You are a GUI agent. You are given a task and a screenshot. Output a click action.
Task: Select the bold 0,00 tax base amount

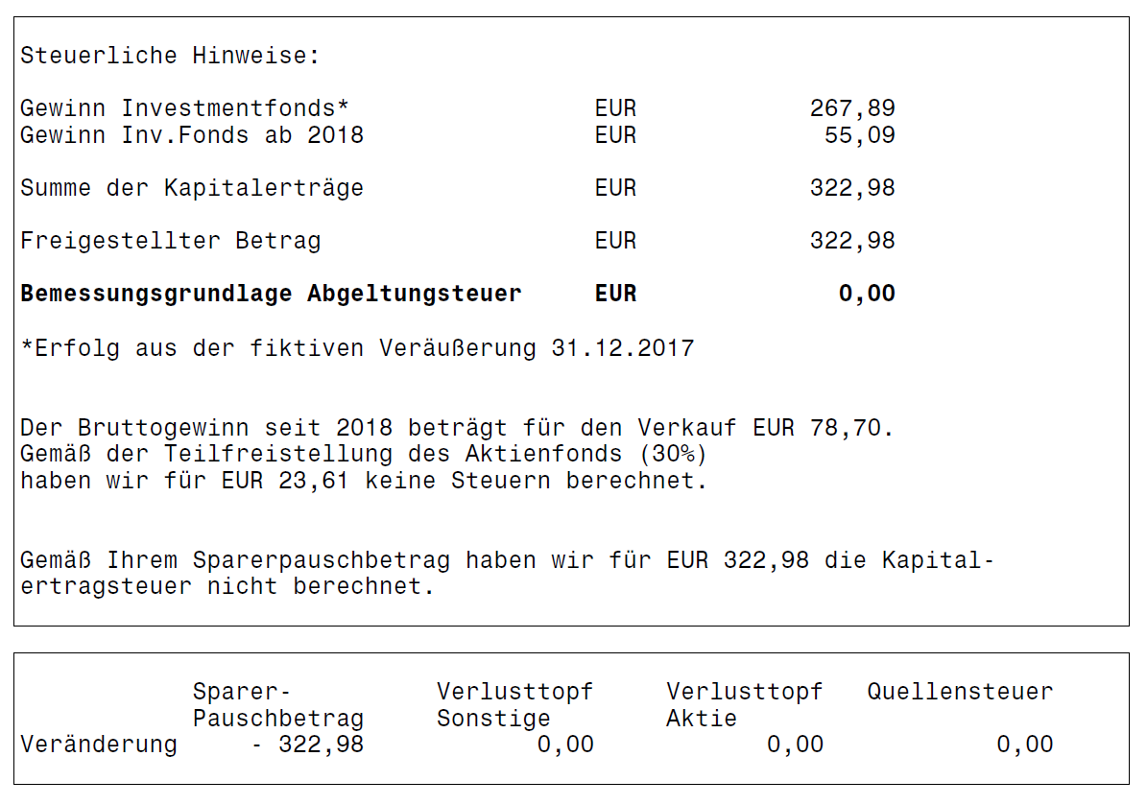[867, 294]
